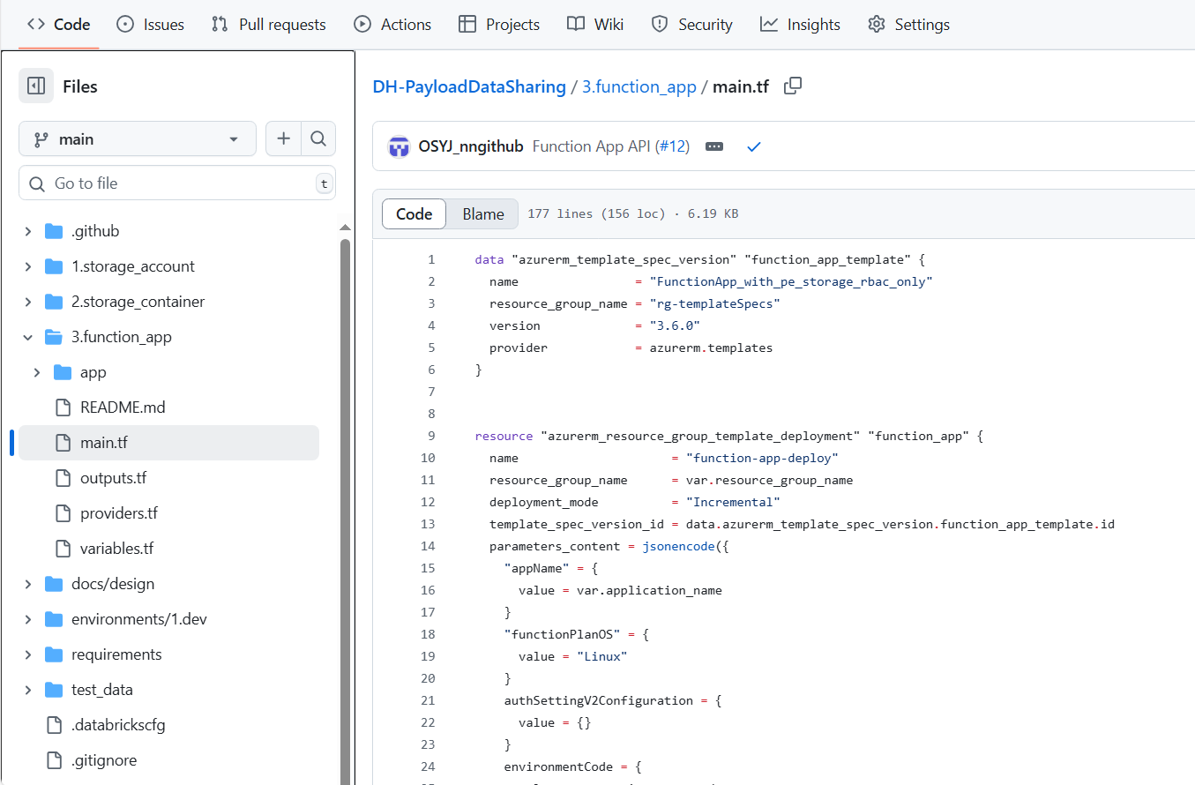
Task: Open the main branch dropdown
Action: coord(138,138)
